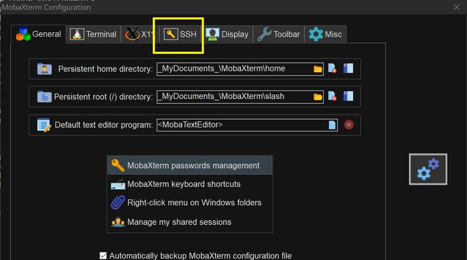Open the X11 tab

[140, 34]
